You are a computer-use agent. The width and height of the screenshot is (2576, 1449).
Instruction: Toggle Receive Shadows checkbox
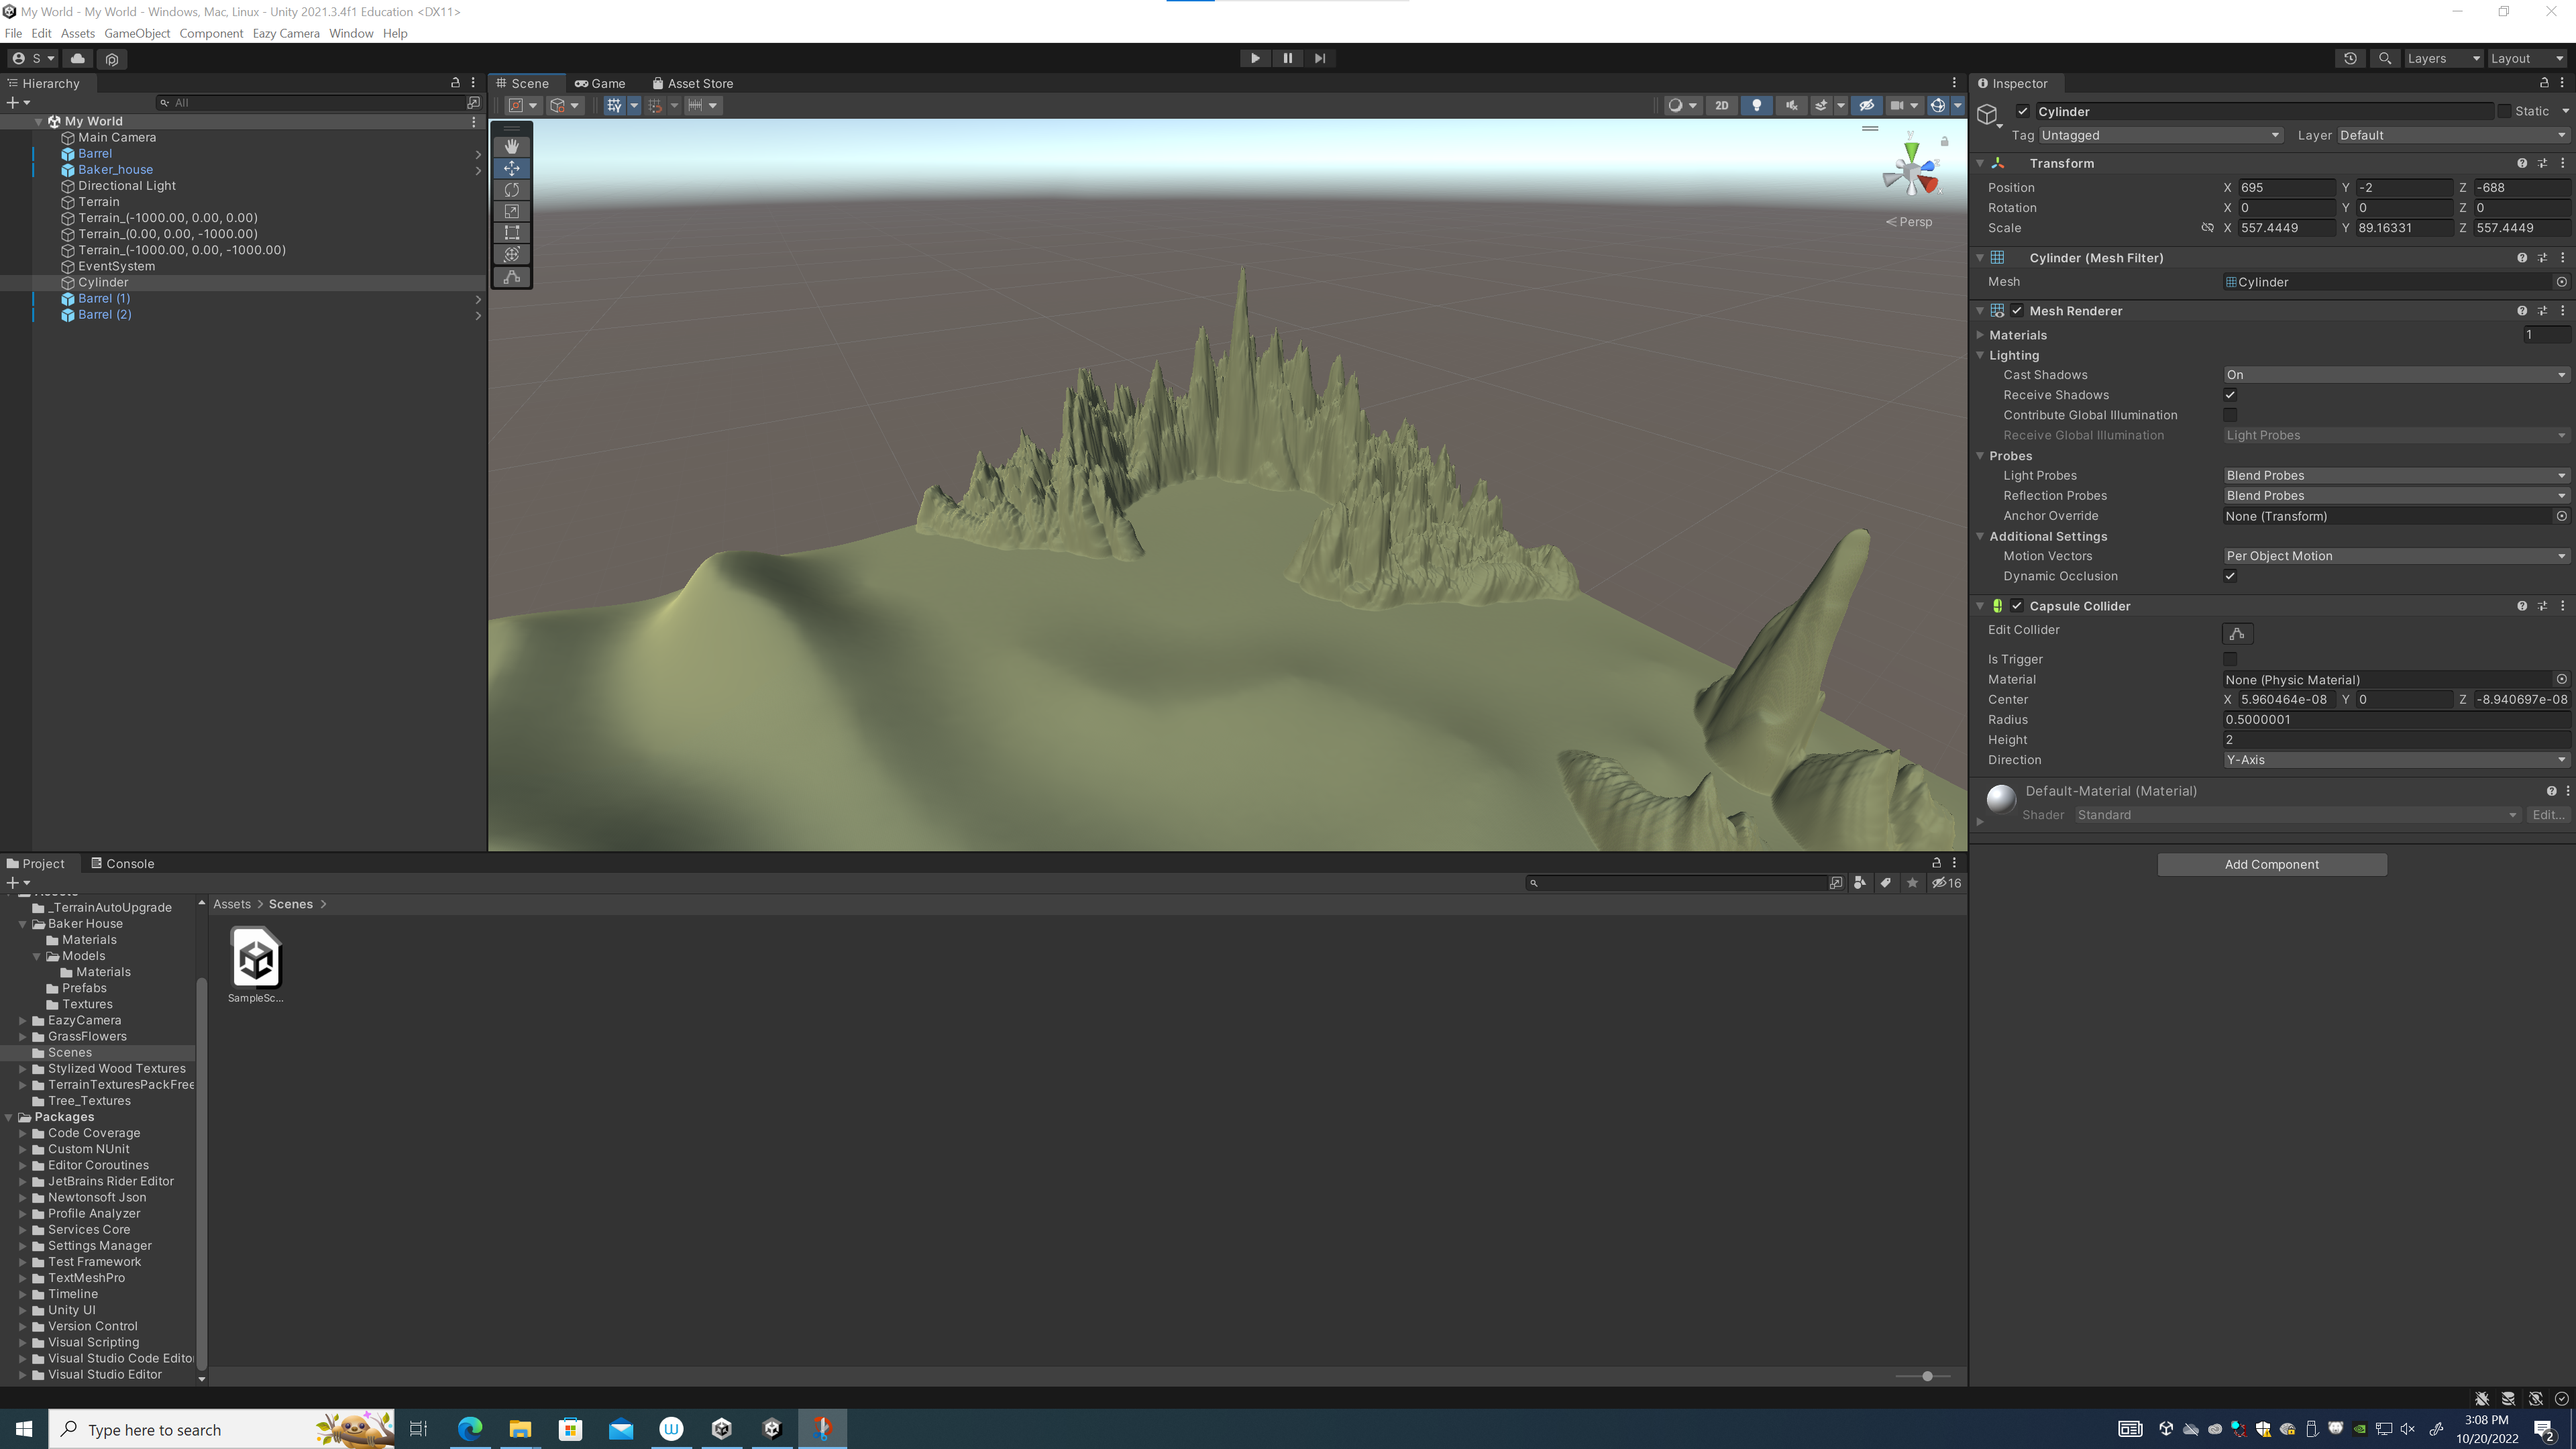click(2230, 395)
